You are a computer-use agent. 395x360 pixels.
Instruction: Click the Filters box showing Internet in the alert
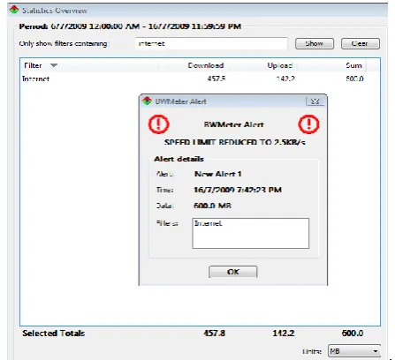tap(251, 233)
